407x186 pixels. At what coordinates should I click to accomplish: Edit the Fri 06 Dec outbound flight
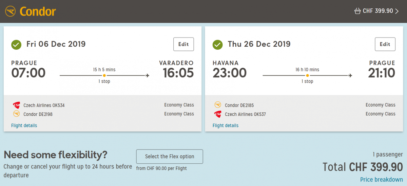click(183, 44)
